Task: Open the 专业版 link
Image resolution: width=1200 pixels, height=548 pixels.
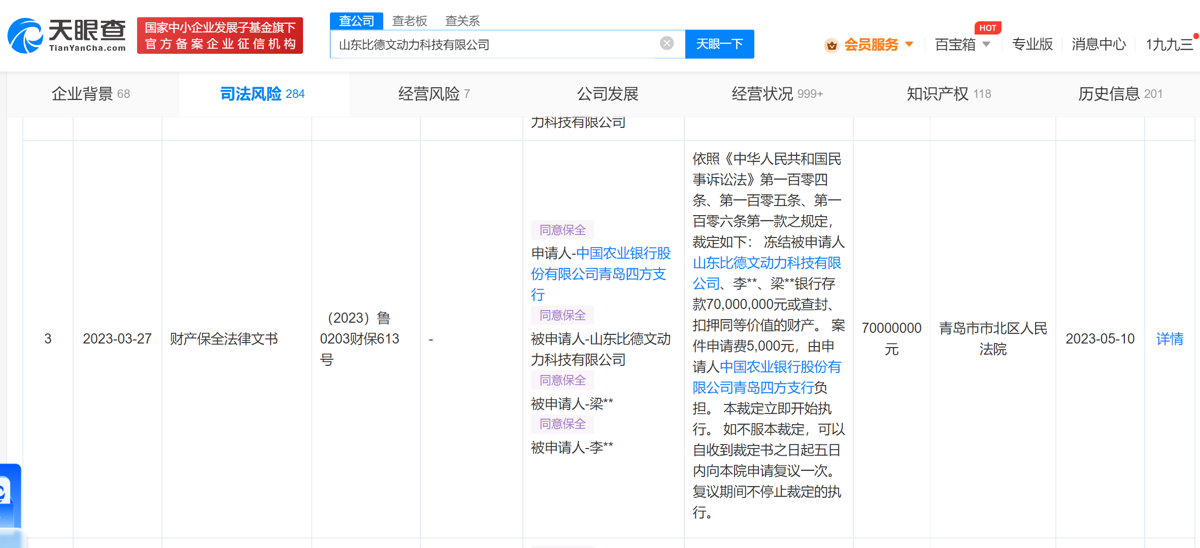Action: [1032, 45]
